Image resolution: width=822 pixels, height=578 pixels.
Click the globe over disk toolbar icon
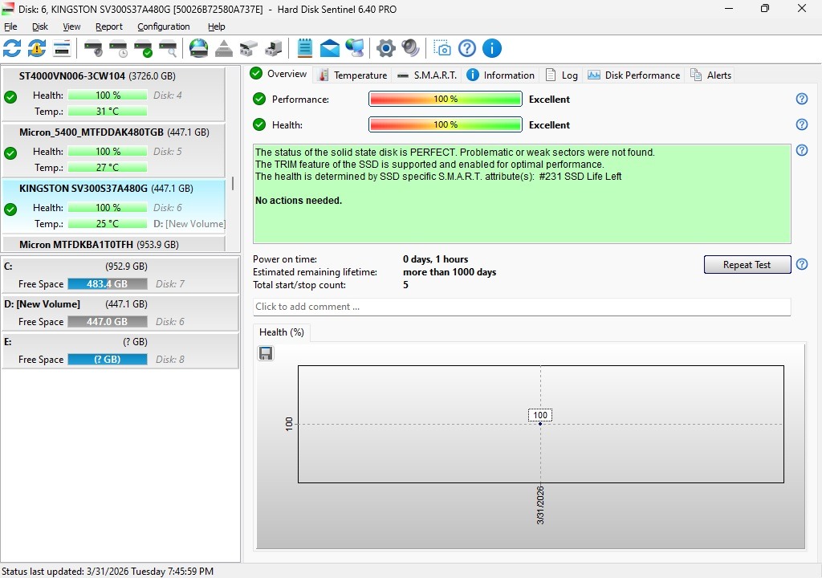tap(199, 48)
